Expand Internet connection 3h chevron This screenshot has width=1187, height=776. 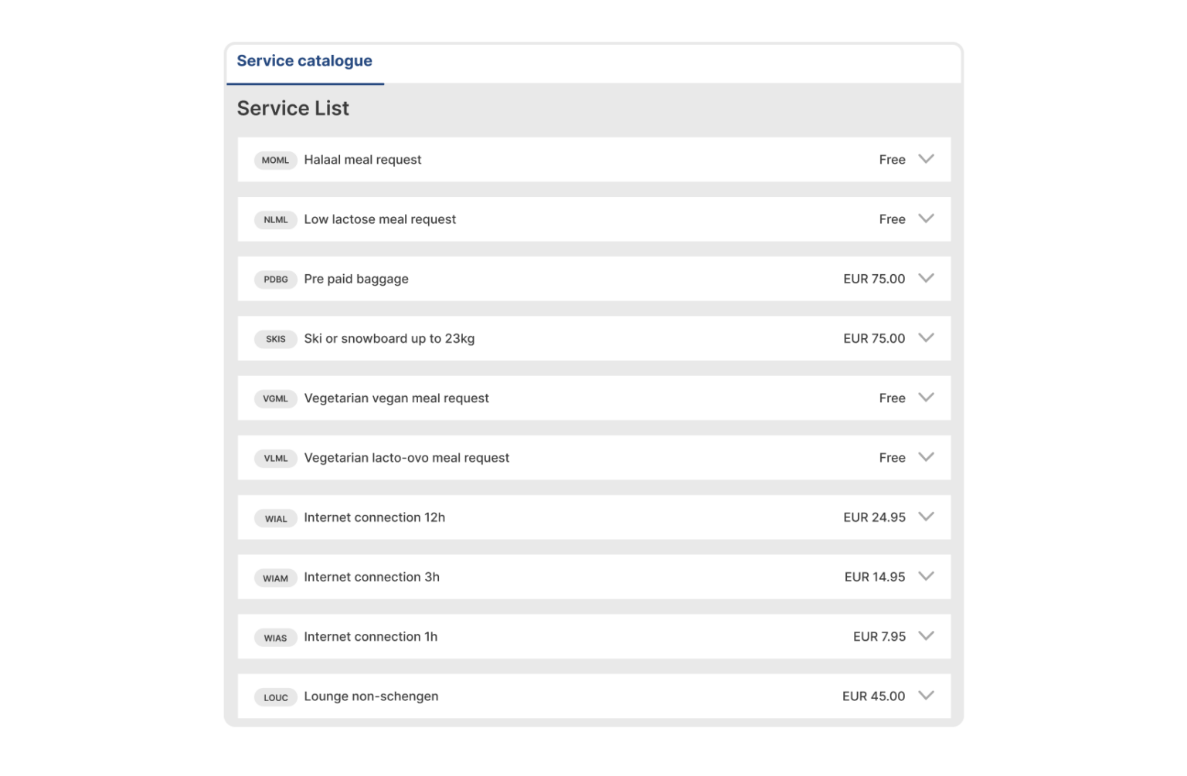(x=926, y=576)
